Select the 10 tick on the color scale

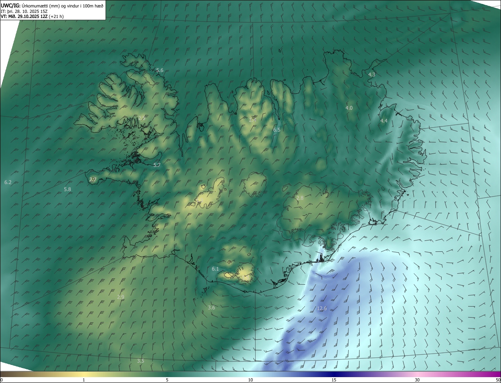pyautogui.click(x=250, y=380)
